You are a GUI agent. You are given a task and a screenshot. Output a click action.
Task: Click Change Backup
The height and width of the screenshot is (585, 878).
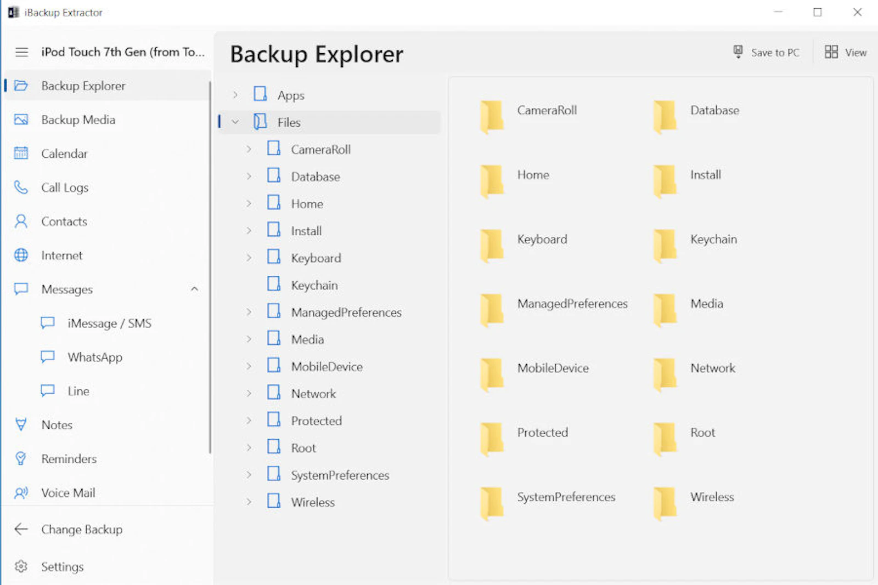coord(107,529)
